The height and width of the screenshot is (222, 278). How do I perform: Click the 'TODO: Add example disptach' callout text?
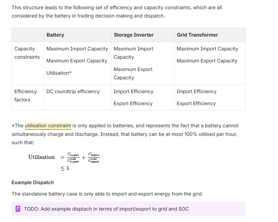pyautogui.click(x=107, y=209)
